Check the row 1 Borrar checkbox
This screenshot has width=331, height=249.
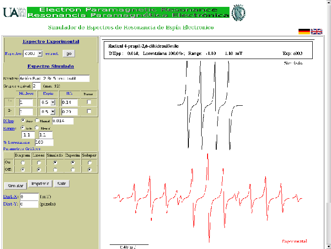pos(89,102)
